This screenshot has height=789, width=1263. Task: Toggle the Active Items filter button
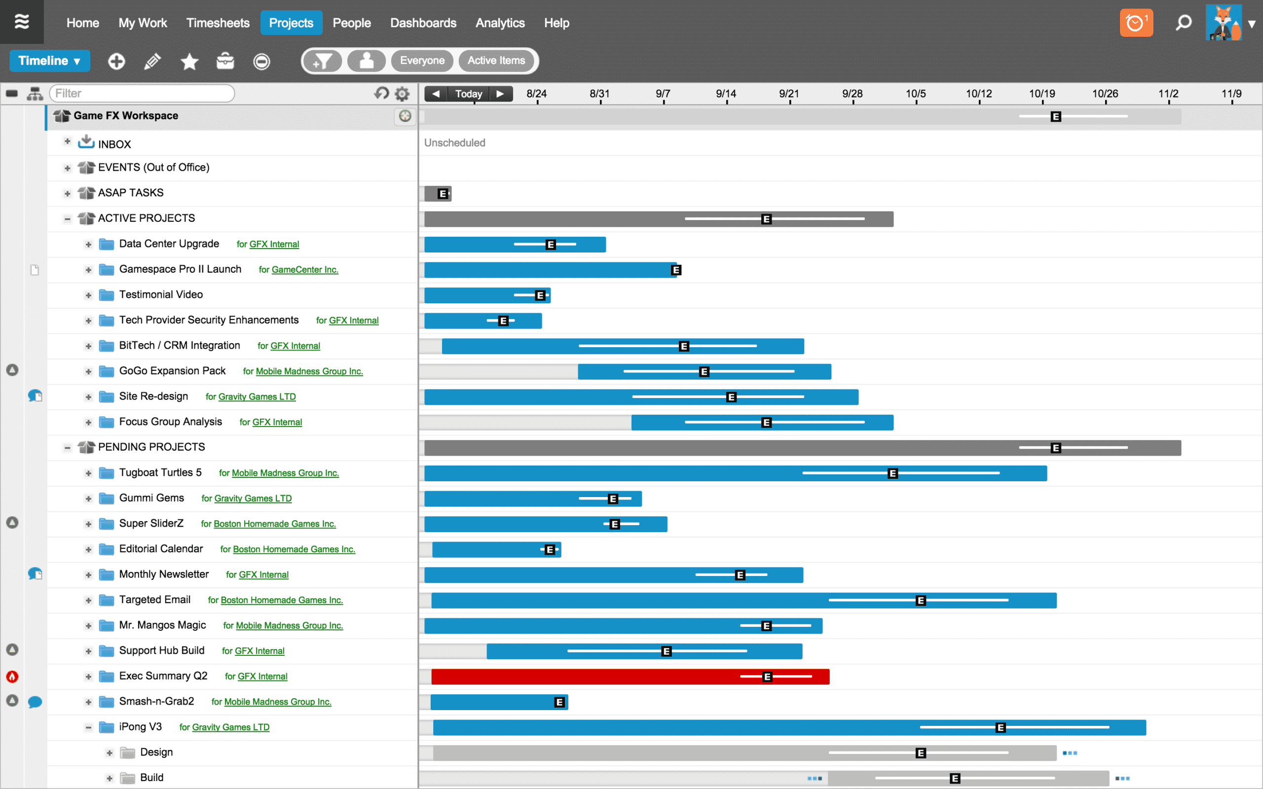click(x=495, y=60)
